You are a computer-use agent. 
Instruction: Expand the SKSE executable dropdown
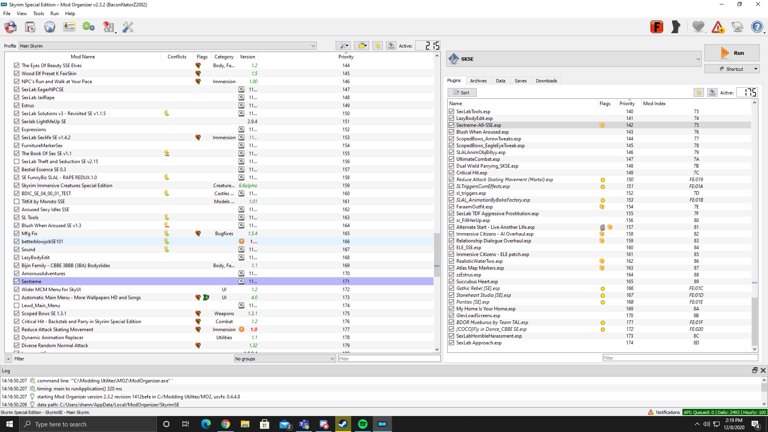click(x=574, y=59)
